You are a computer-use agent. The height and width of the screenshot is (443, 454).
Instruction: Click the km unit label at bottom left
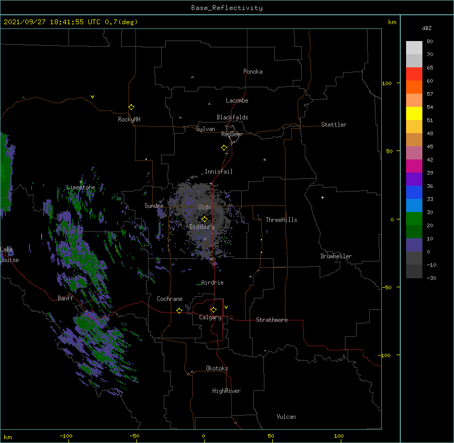7,437
